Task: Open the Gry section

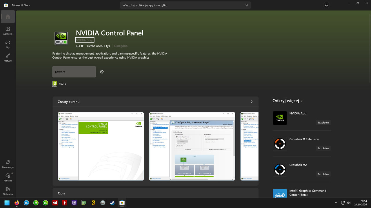Action: click(x=8, y=44)
